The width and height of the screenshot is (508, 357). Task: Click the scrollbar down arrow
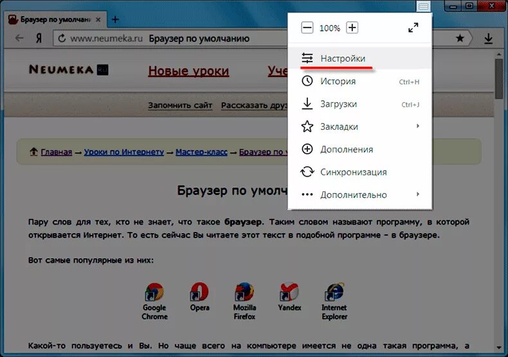pyautogui.click(x=498, y=347)
